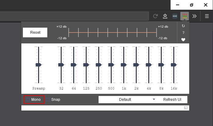Click the 4k band slider handle
This screenshot has width=213, height=126.
tap(149, 65)
